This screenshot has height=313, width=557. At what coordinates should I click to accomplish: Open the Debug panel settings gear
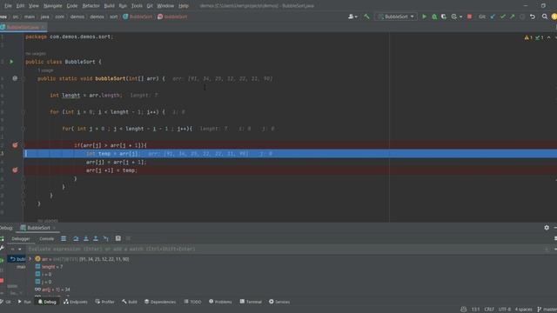click(547, 228)
